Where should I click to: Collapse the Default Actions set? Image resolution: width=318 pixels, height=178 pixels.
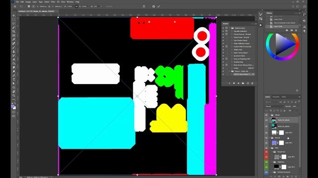tap(230, 28)
